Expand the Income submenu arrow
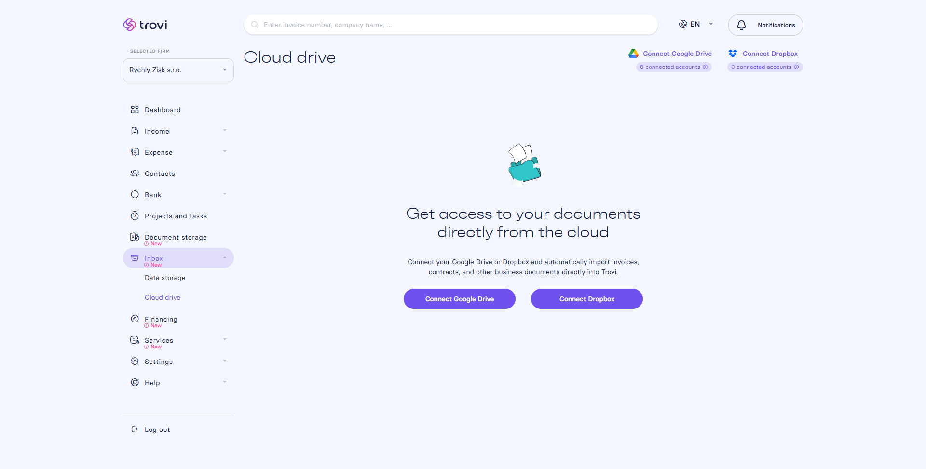 (225, 130)
